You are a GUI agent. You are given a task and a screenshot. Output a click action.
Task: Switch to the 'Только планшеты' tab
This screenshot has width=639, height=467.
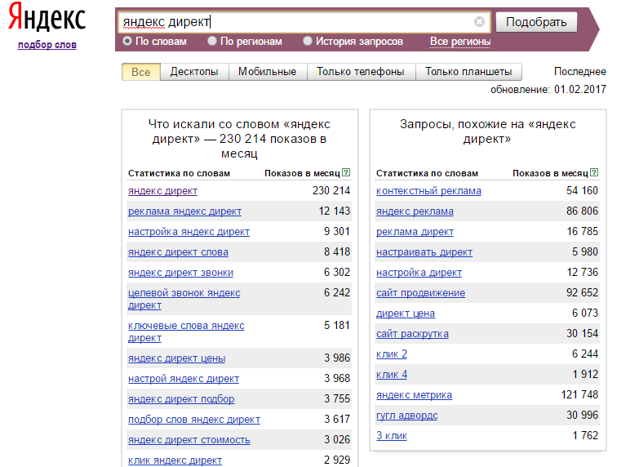point(468,72)
